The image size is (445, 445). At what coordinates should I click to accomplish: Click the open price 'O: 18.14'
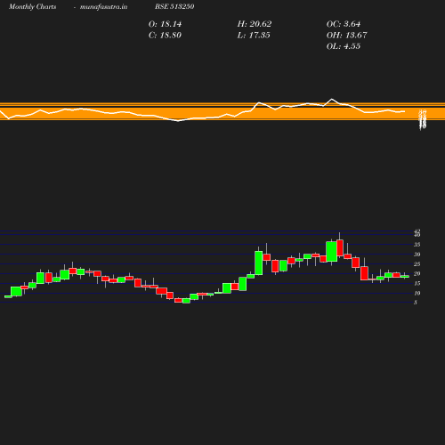(x=165, y=24)
